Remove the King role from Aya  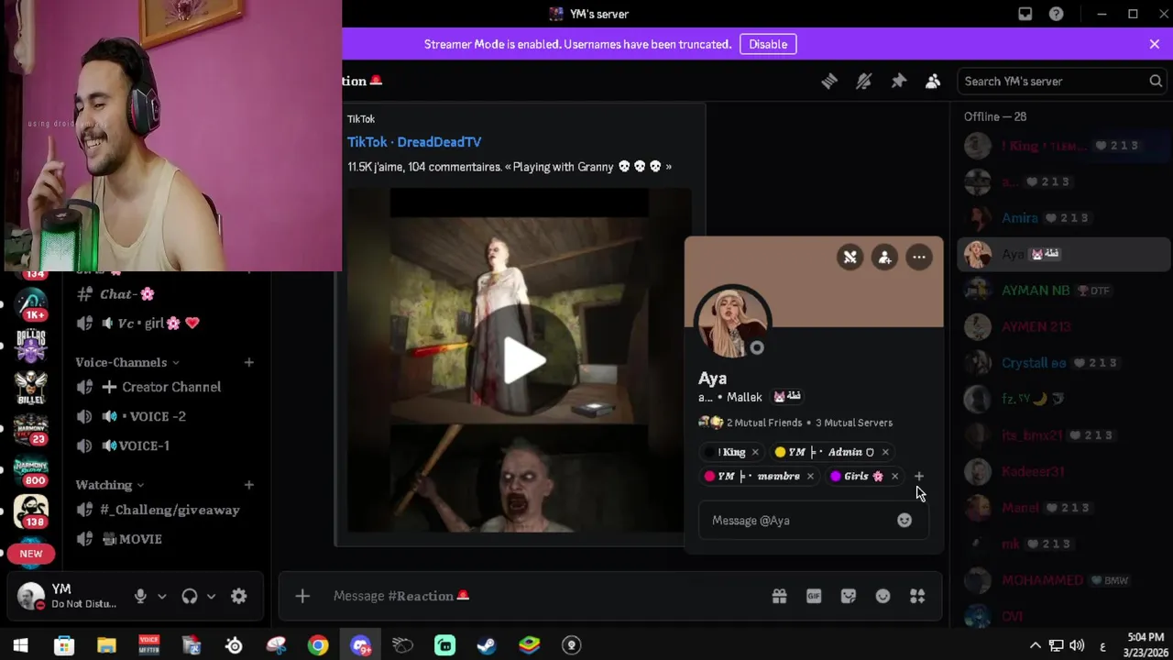[x=755, y=452]
